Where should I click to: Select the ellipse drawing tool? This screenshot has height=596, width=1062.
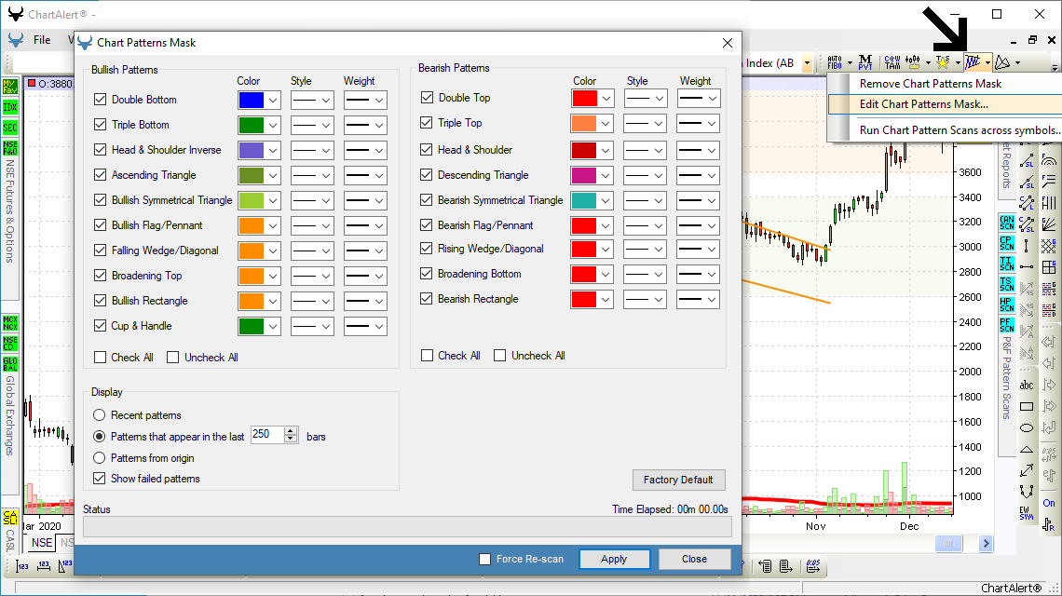(1027, 427)
